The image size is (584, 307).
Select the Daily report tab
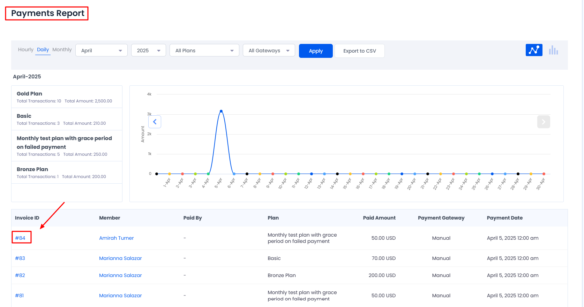(43, 50)
